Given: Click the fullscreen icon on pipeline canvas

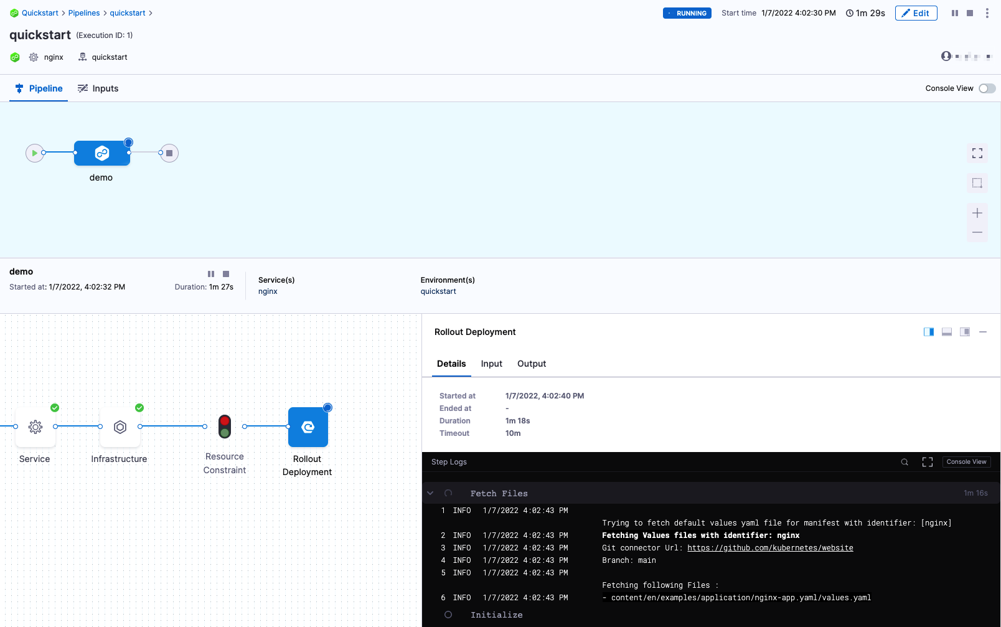Looking at the screenshot, I should pos(977,153).
